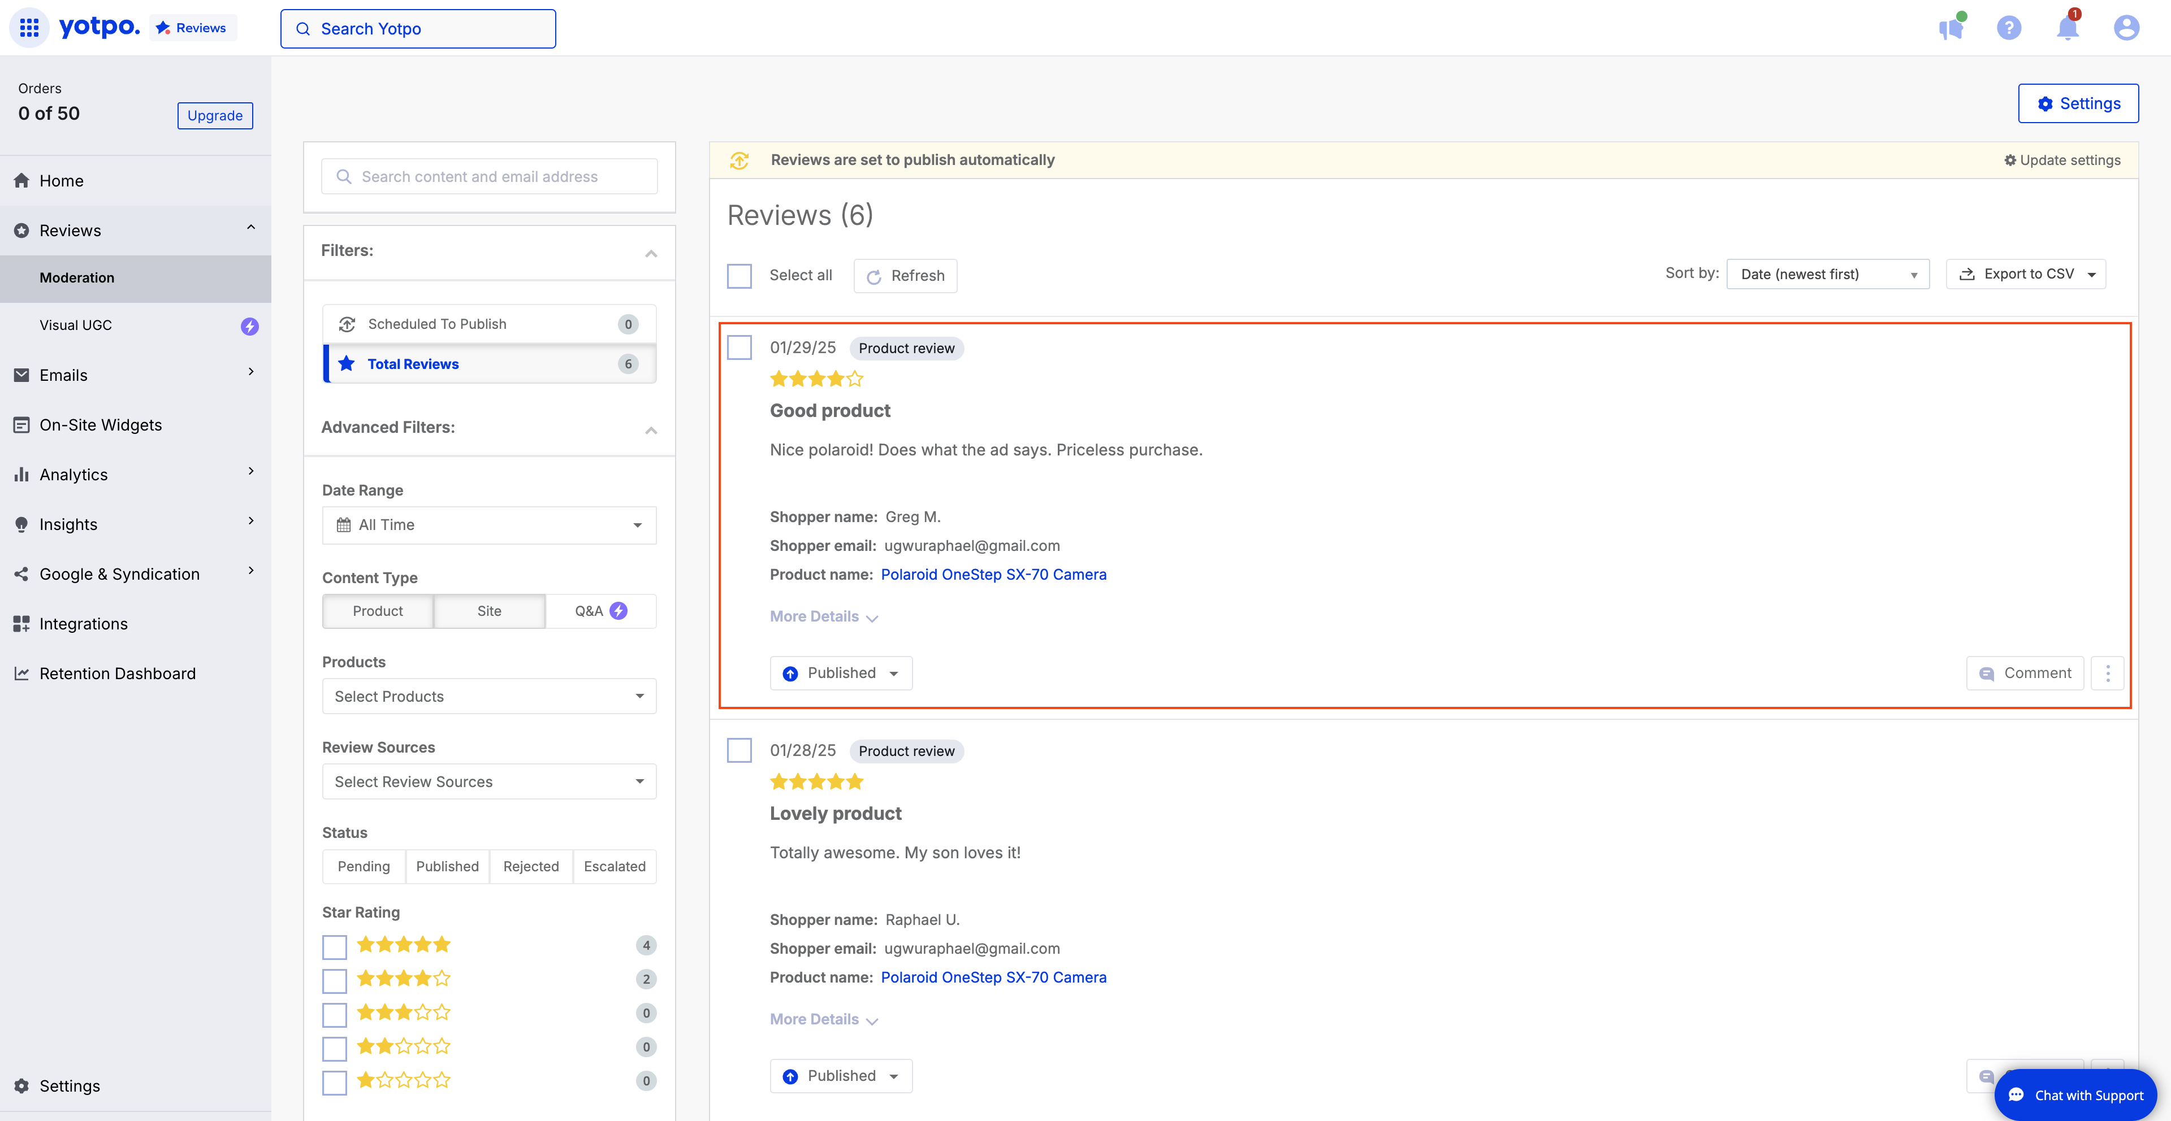Click the profile avatar icon
This screenshot has height=1121, width=2171.
coord(2126,28)
